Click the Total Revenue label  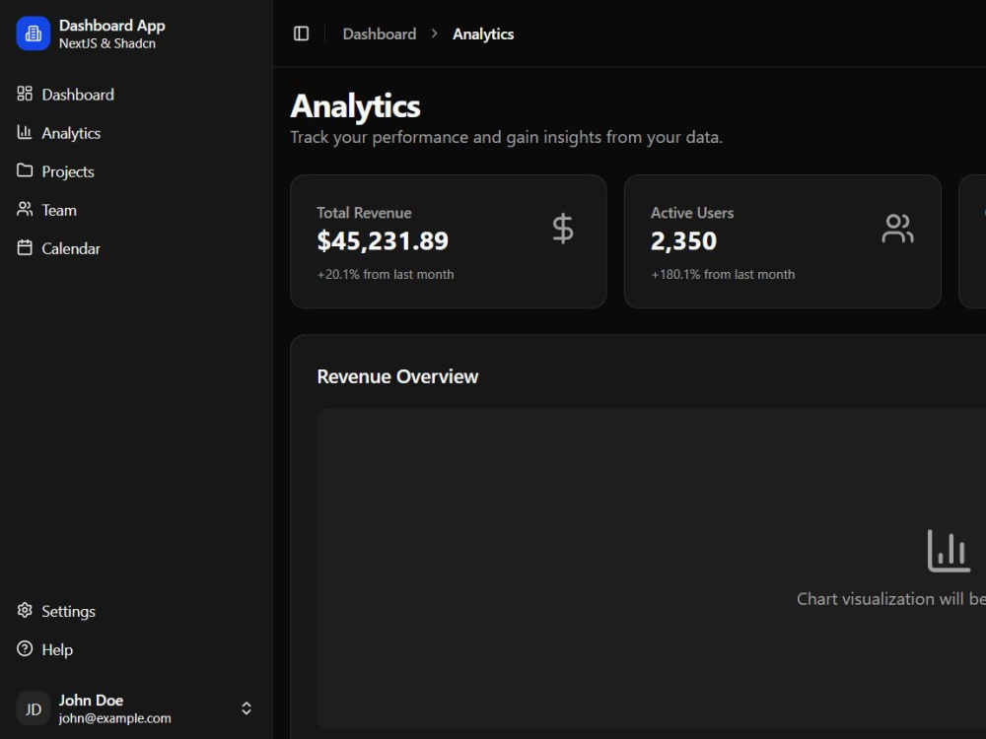click(364, 213)
